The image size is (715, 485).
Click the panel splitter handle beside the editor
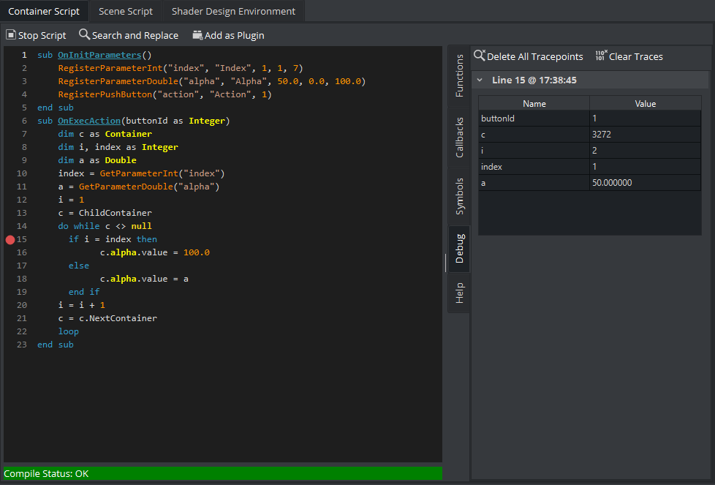(445, 263)
